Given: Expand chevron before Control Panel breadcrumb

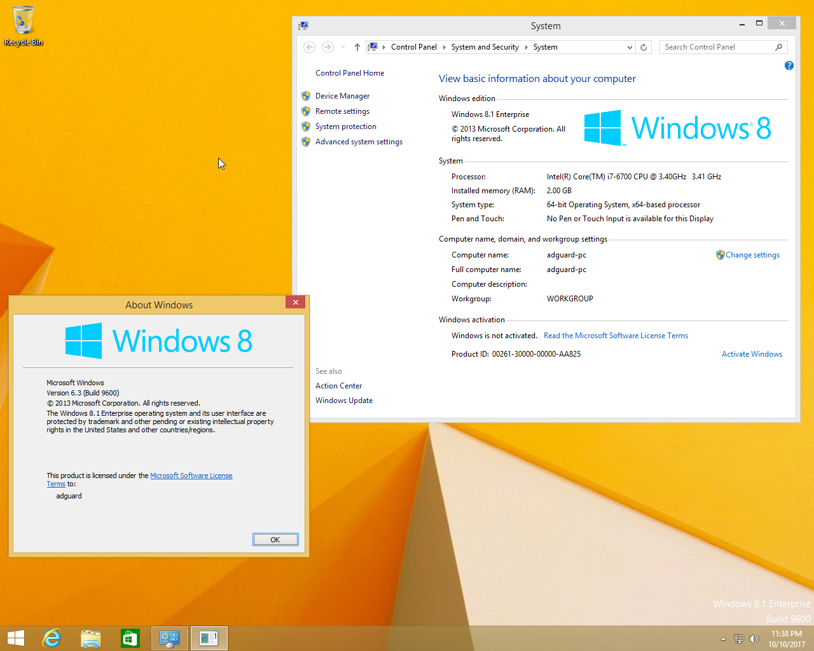Looking at the screenshot, I should [384, 47].
